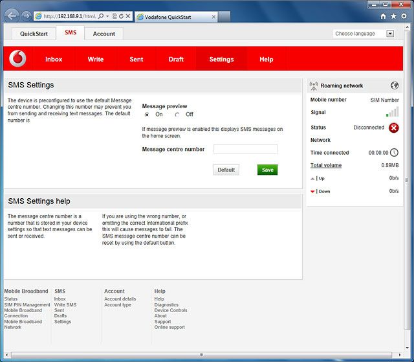Open a new blank browser tab
This screenshot has width=414, height=362.
coord(224,17)
